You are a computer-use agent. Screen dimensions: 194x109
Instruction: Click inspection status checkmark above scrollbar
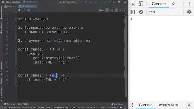tap(126, 14)
